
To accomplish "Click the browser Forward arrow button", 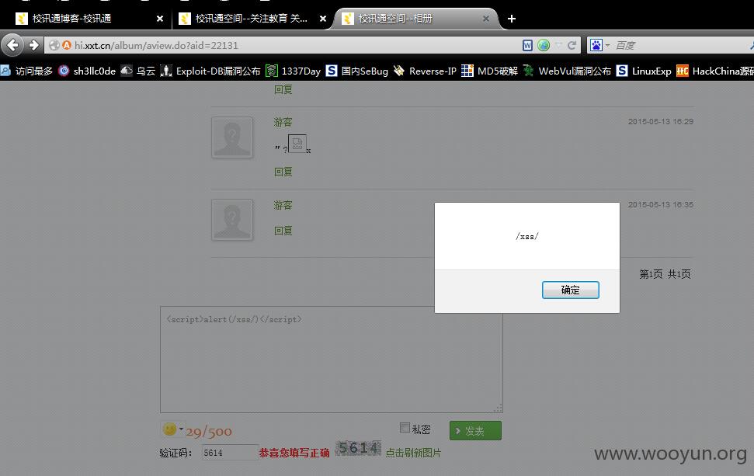I will [33, 45].
